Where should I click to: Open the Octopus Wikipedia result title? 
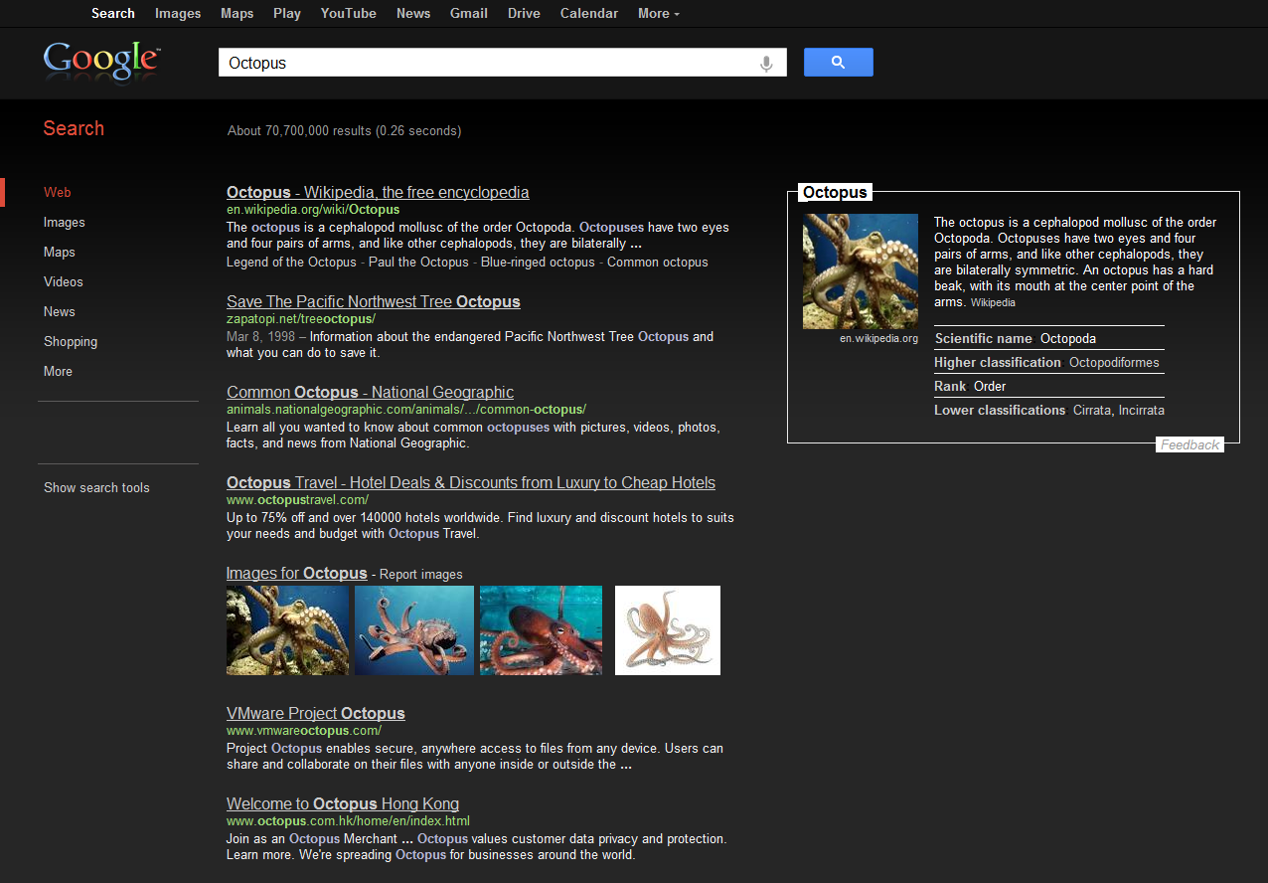pyautogui.click(x=378, y=192)
